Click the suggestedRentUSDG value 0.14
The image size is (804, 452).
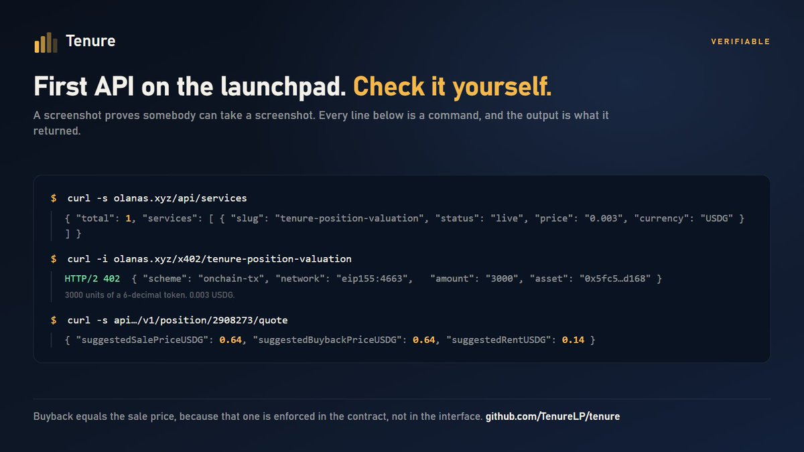pos(573,340)
